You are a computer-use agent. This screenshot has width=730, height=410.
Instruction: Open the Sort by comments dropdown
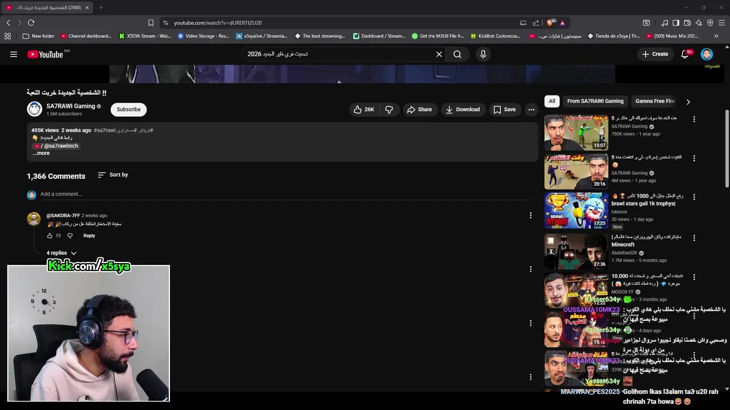(113, 175)
